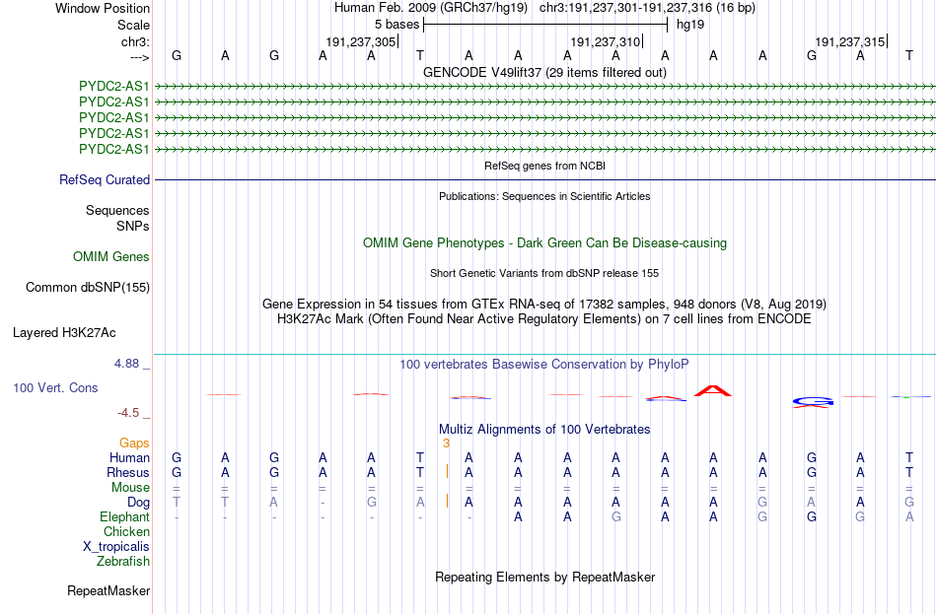This screenshot has width=937, height=614.
Task: Click the SNPs track label
Action: [133, 227]
